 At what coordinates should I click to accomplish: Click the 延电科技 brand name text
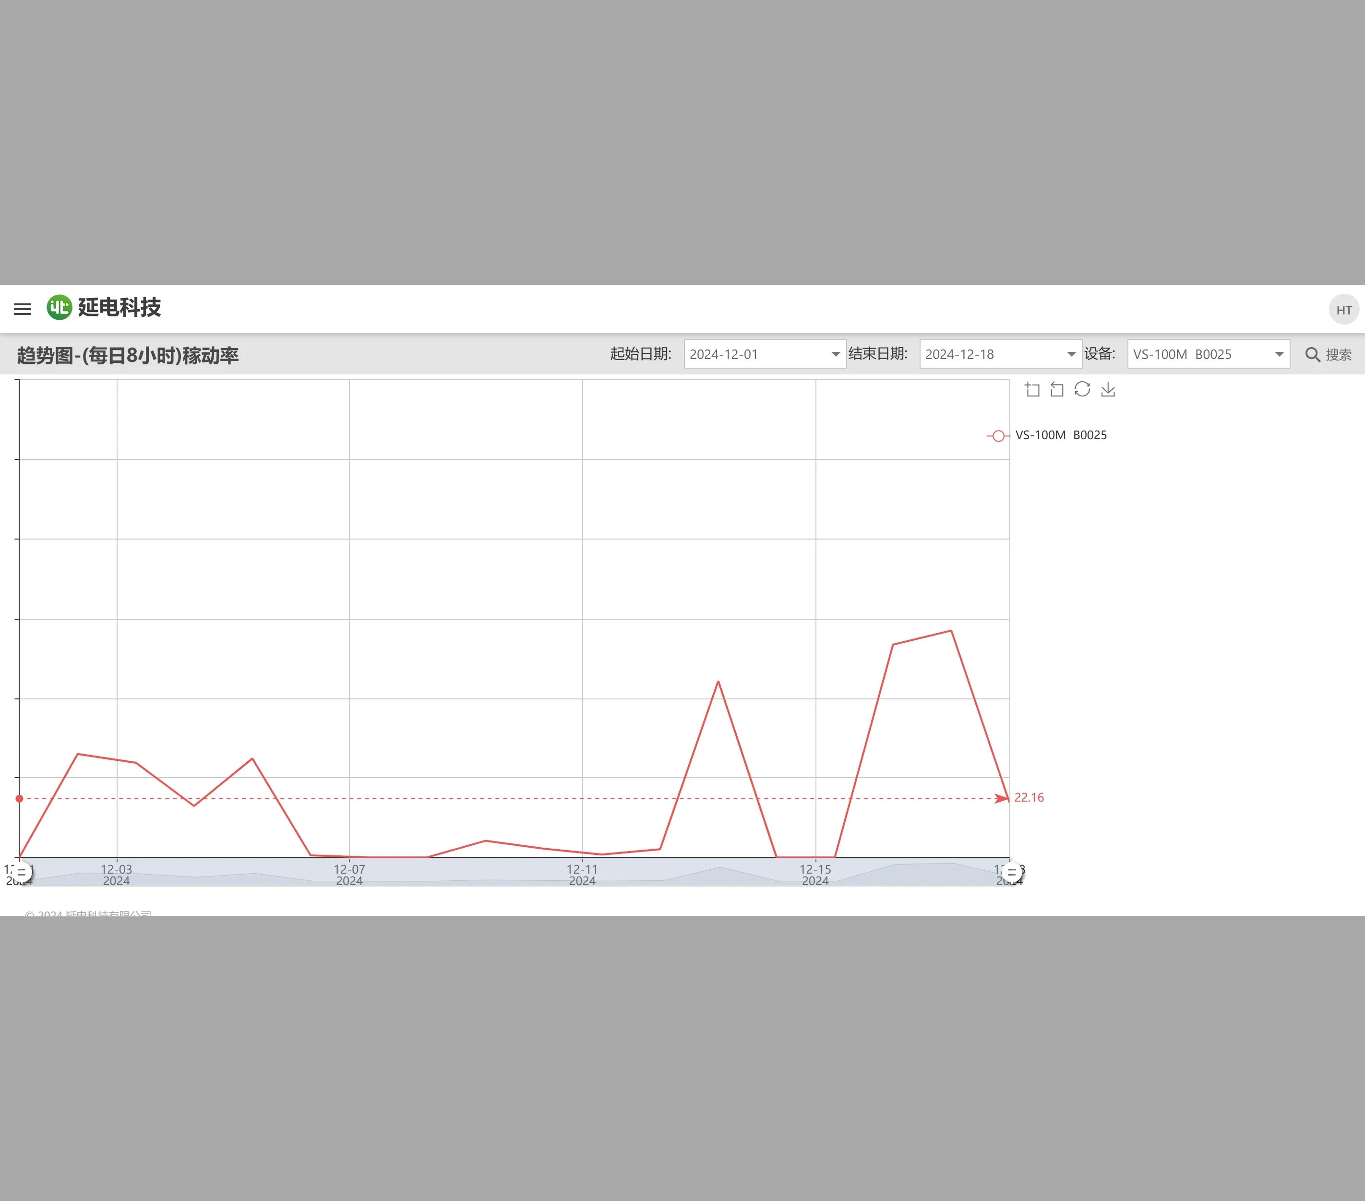(x=120, y=307)
